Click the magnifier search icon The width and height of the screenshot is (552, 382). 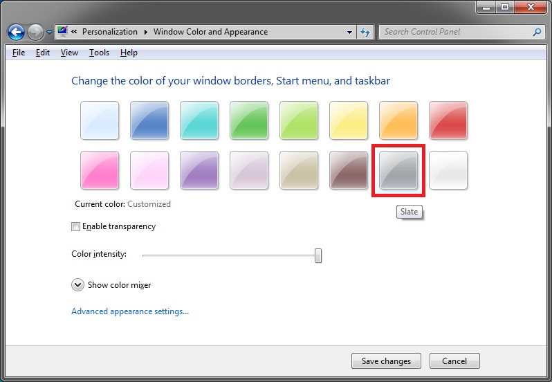[x=537, y=32]
